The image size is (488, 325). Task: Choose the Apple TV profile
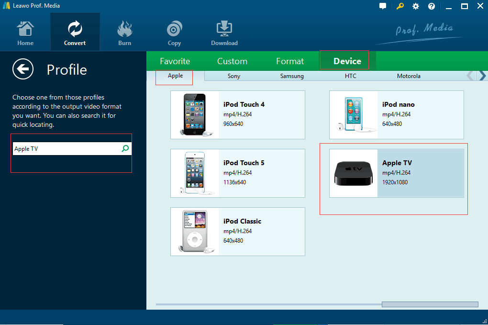coord(396,173)
